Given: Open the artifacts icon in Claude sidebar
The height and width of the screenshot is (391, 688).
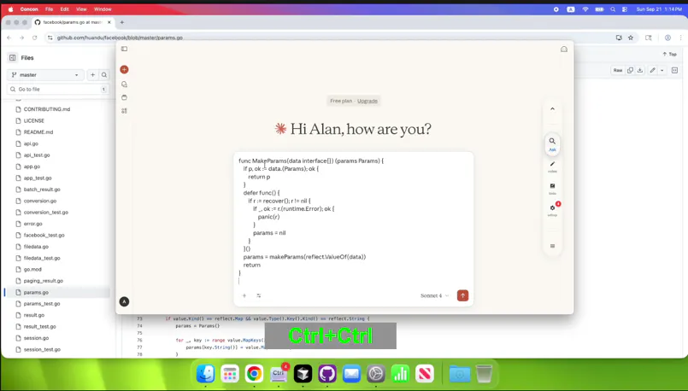Looking at the screenshot, I should (x=124, y=111).
